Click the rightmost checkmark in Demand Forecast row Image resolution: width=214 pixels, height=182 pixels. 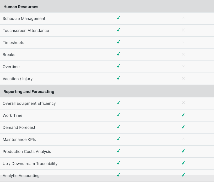point(183,127)
